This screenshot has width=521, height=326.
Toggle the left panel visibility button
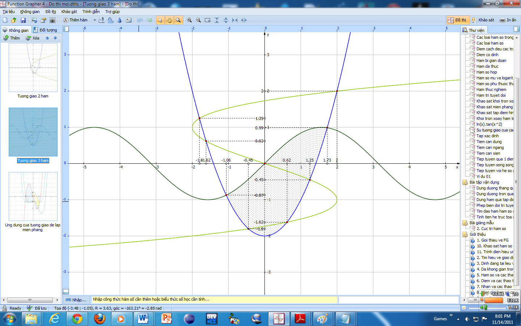point(66,29)
